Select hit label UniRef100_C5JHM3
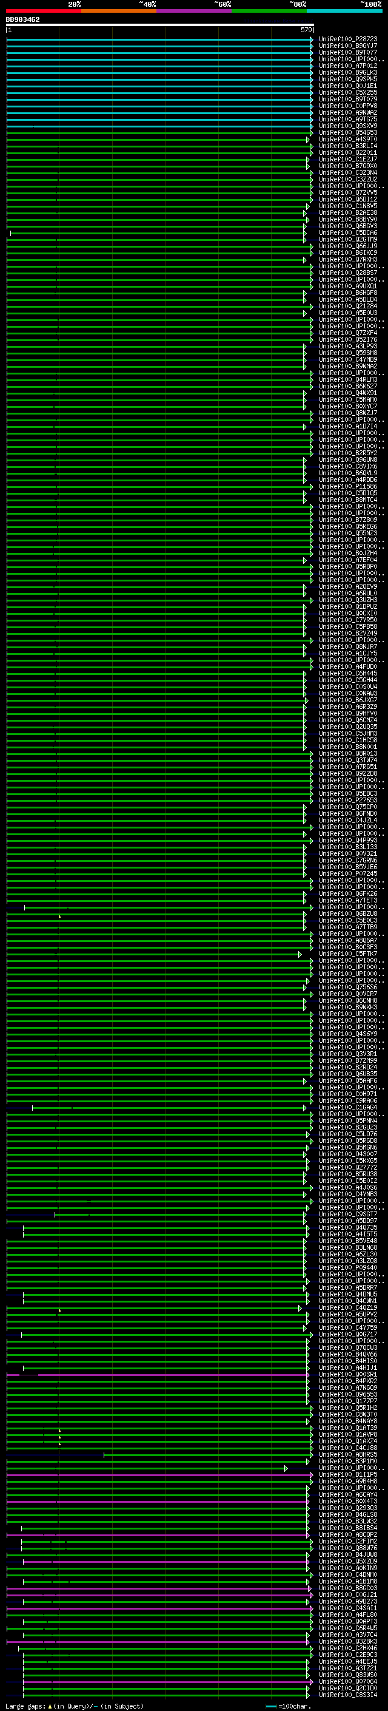Screen dimensions: 388x1711 347,733
